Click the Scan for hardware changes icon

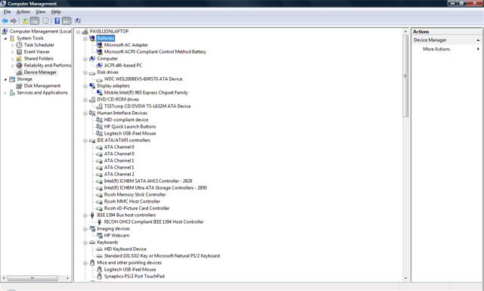coord(78,21)
